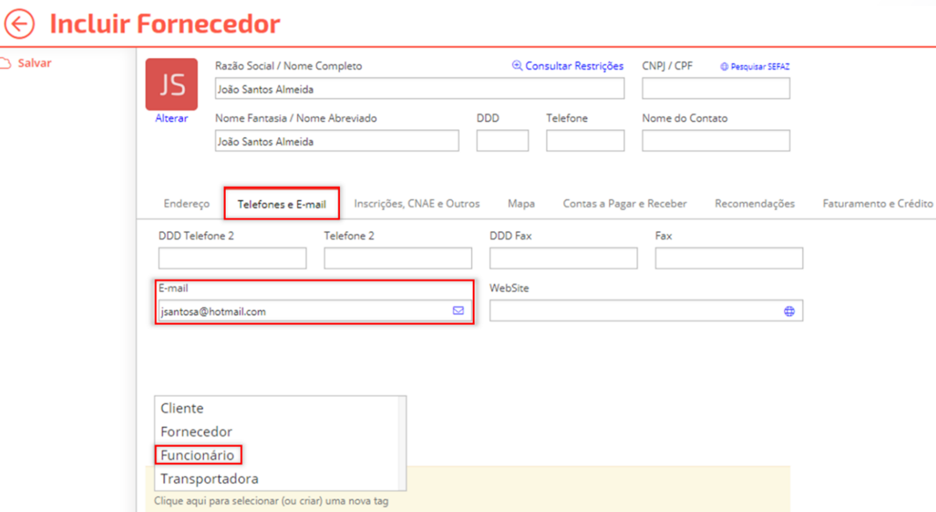Click the Salvar cloud icon
The width and height of the screenshot is (936, 512).
5,63
